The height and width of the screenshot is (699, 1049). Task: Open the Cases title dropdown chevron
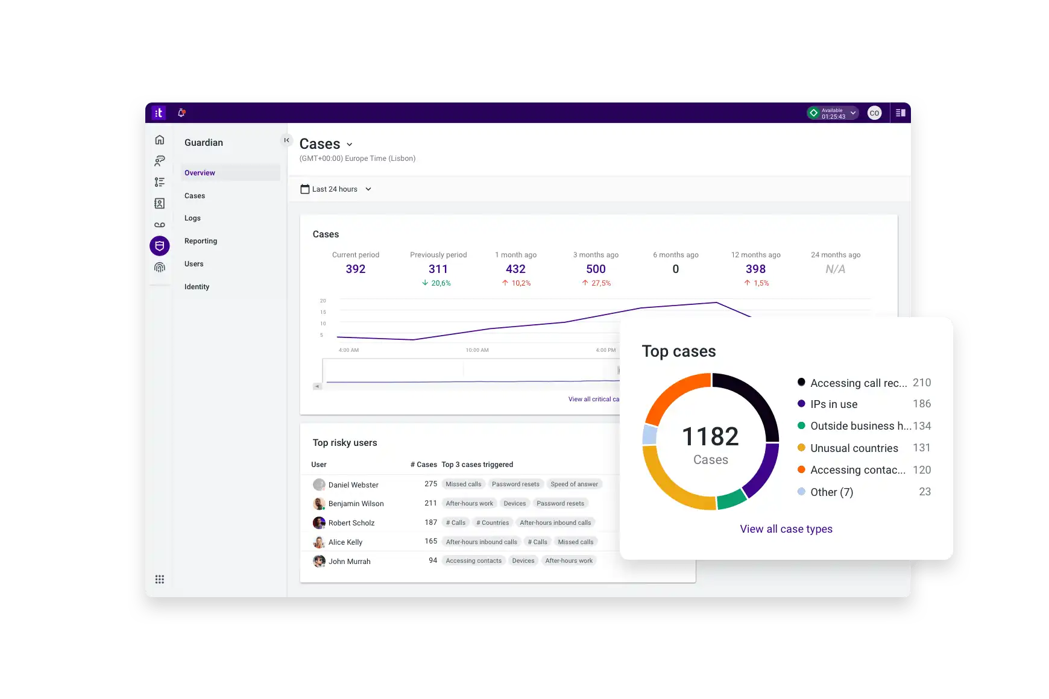tap(350, 145)
